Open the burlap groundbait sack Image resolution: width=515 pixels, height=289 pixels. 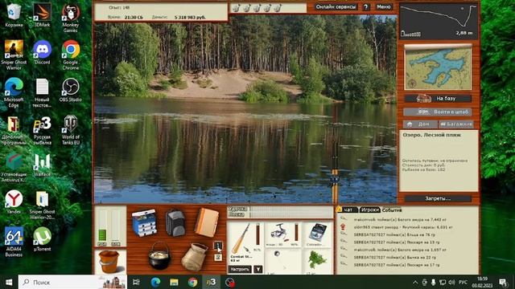coord(194,257)
